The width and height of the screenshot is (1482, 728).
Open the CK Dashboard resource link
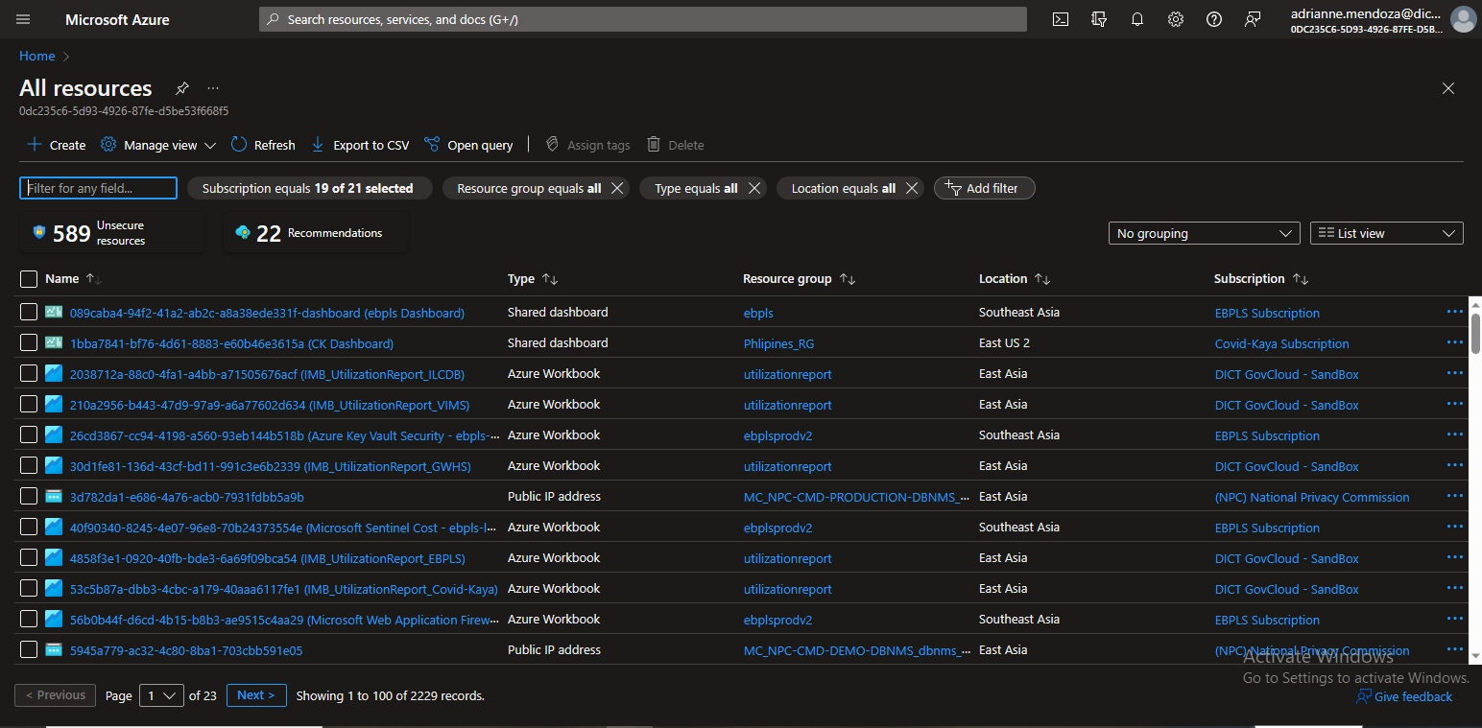231,343
